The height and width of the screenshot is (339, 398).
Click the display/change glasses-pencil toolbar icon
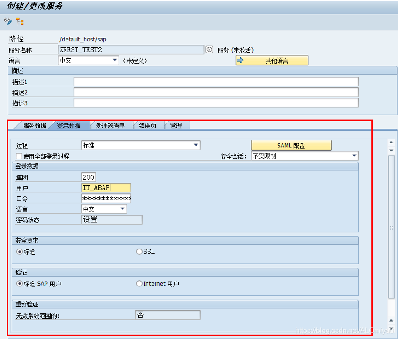tap(8, 21)
